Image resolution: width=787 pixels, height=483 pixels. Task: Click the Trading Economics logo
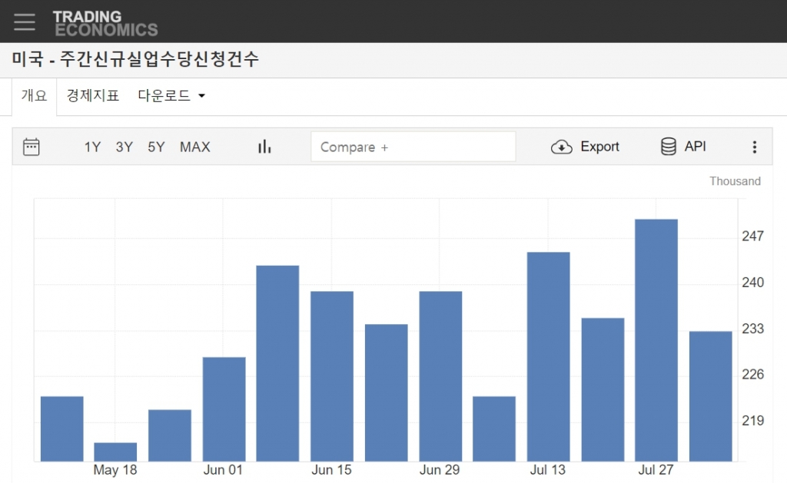(x=105, y=23)
